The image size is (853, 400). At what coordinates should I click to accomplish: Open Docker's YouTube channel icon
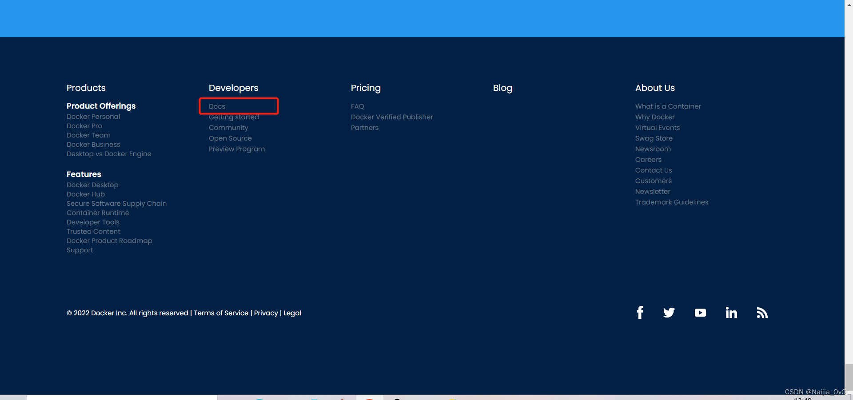[x=700, y=313]
